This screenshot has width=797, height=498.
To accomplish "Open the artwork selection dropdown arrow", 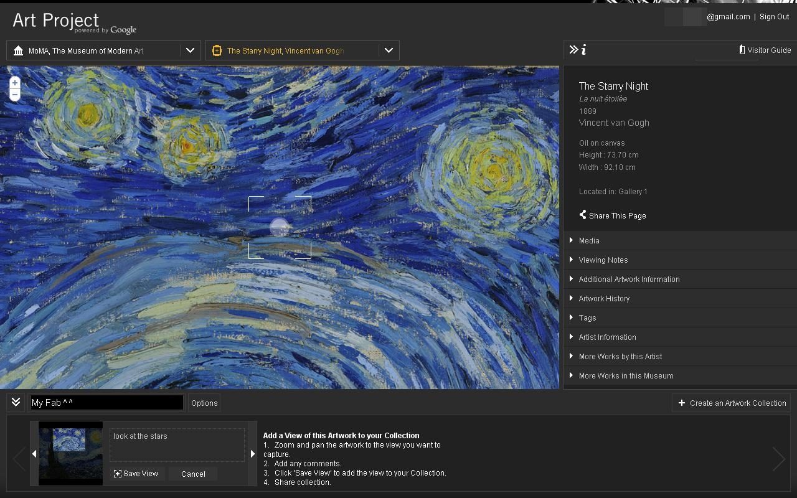I will tap(389, 50).
